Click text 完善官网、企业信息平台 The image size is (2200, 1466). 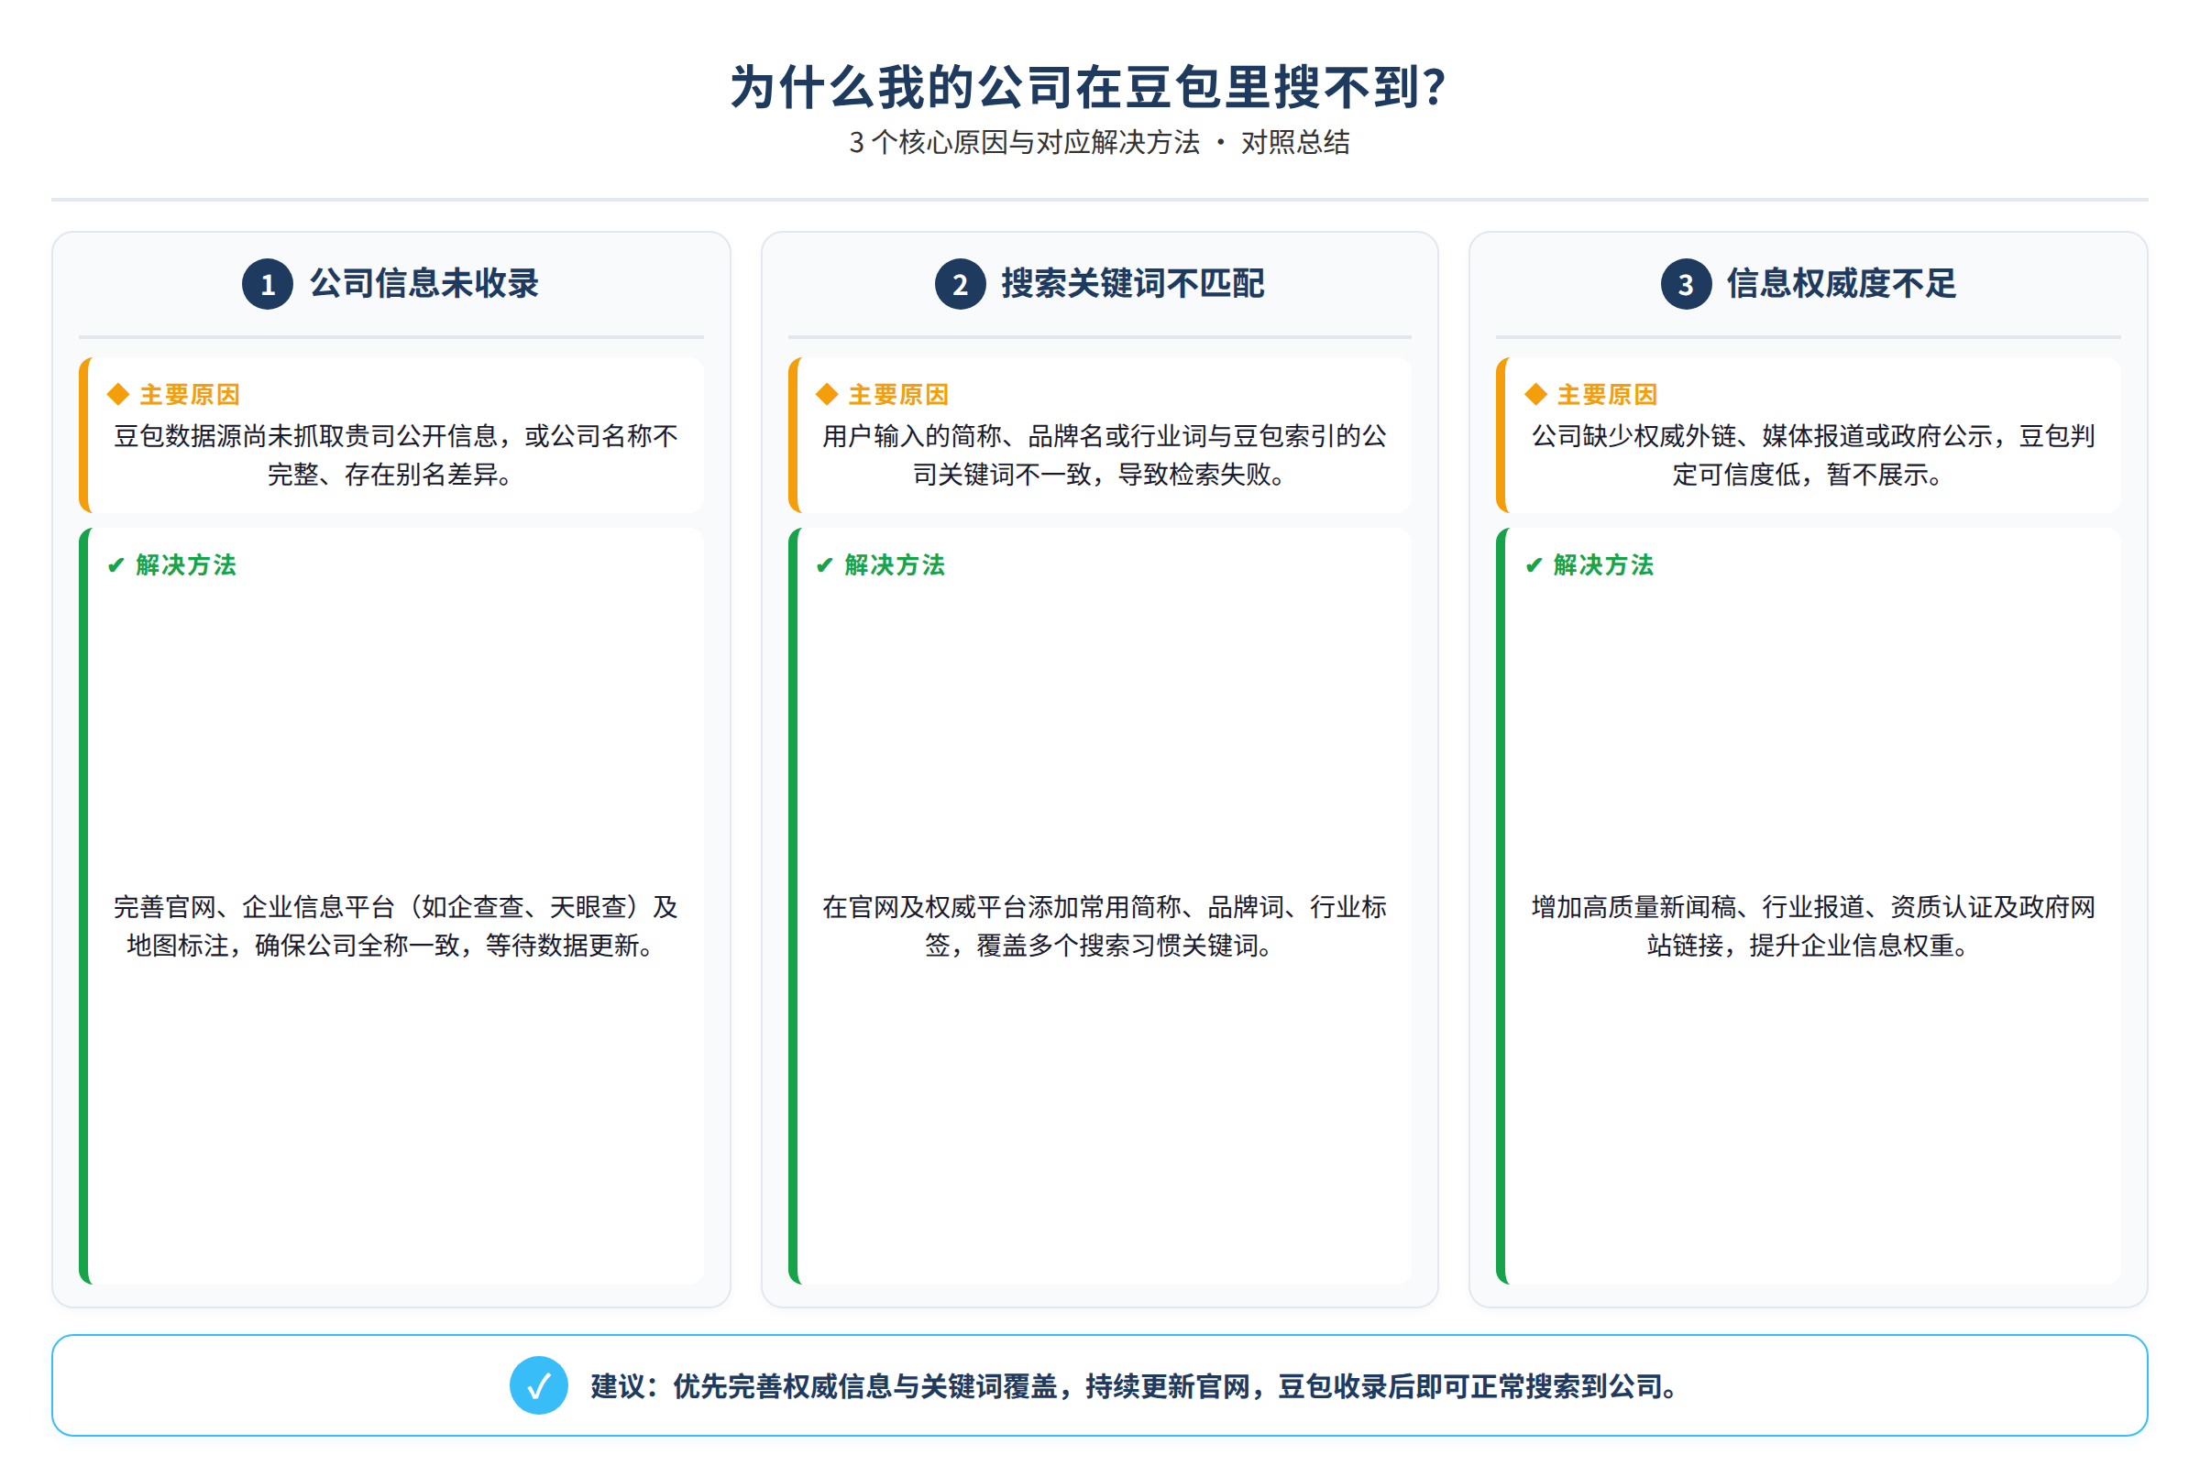[255, 908]
